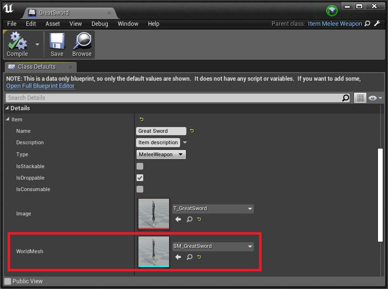Open the Debug menu

click(100, 24)
